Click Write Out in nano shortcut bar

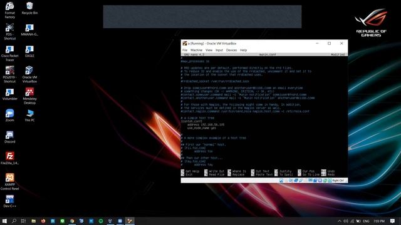(x=214, y=171)
